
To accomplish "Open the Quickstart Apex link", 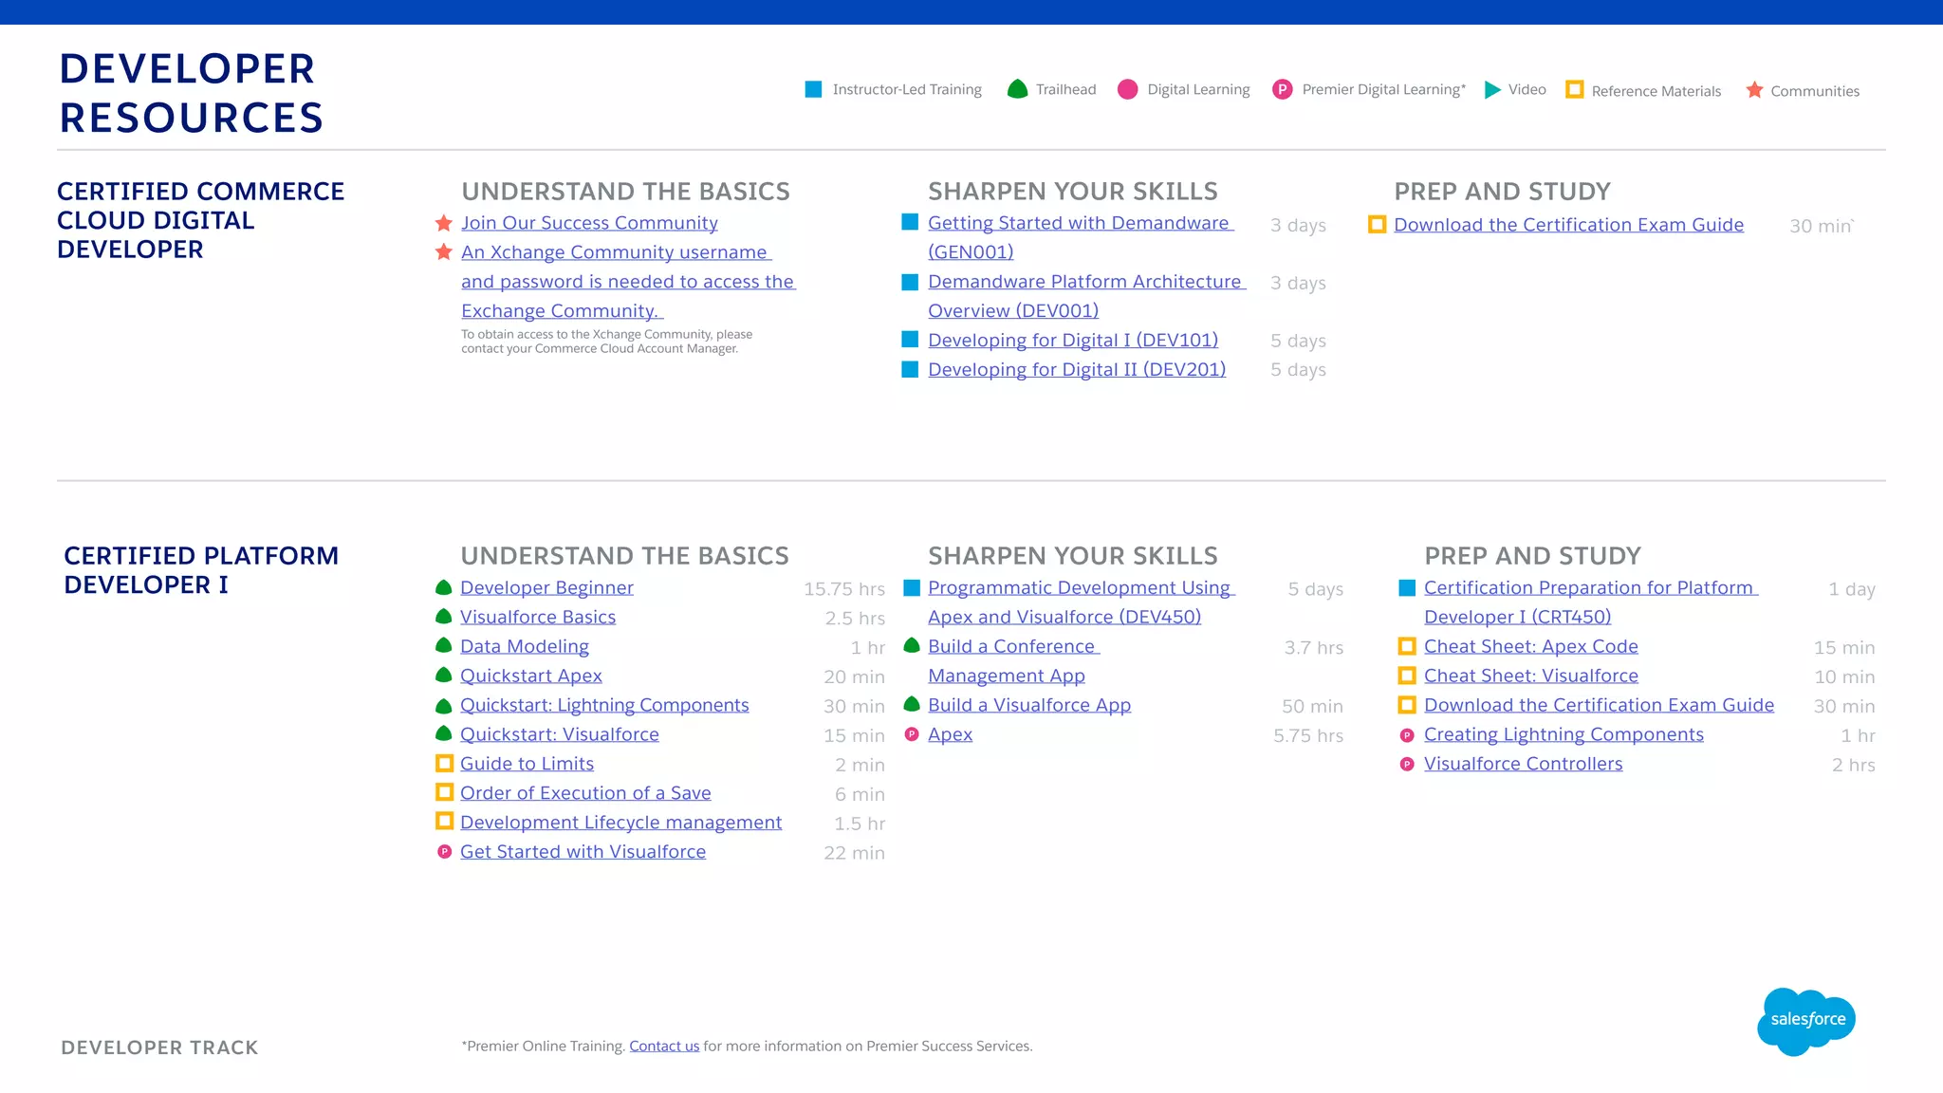I will click(x=531, y=676).
